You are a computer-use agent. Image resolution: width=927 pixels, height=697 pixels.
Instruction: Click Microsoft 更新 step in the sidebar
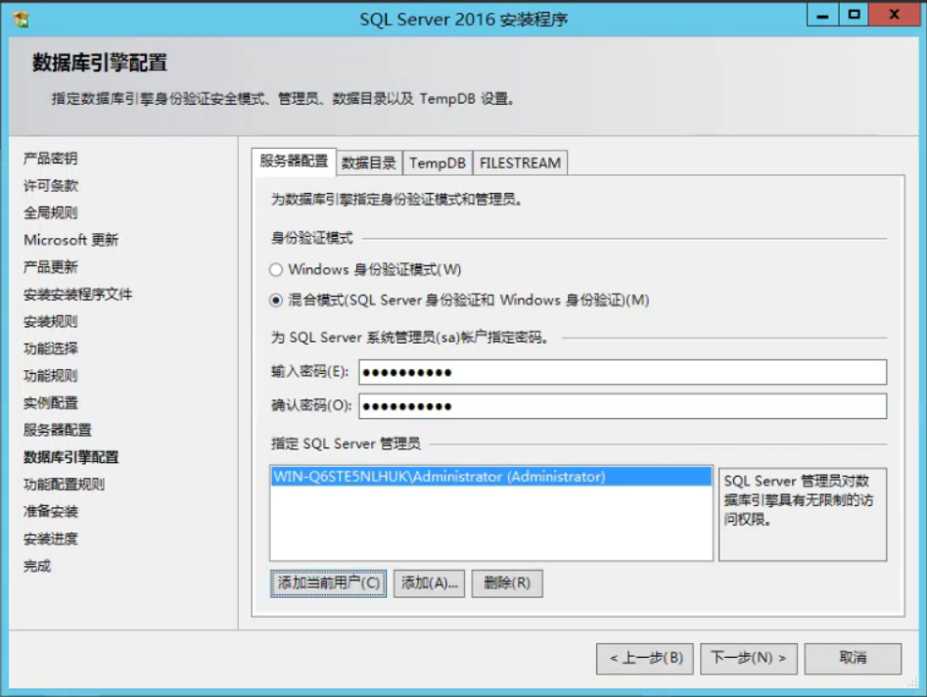click(71, 240)
